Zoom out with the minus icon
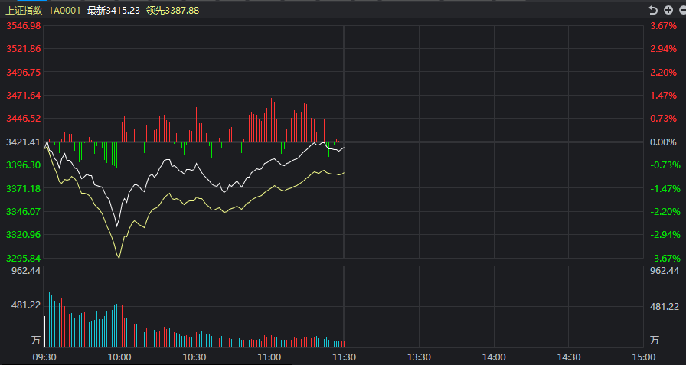The image size is (686, 365). click(682, 10)
